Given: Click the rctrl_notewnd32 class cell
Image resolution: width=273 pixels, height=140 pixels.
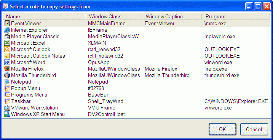Looking at the screenshot, I should [x=105, y=56].
